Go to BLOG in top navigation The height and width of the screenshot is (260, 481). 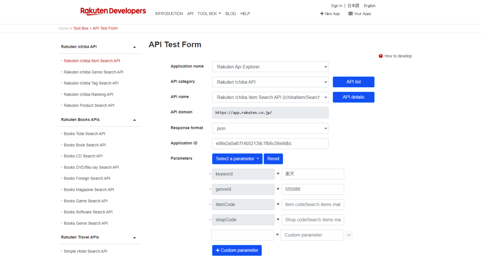[x=230, y=14]
